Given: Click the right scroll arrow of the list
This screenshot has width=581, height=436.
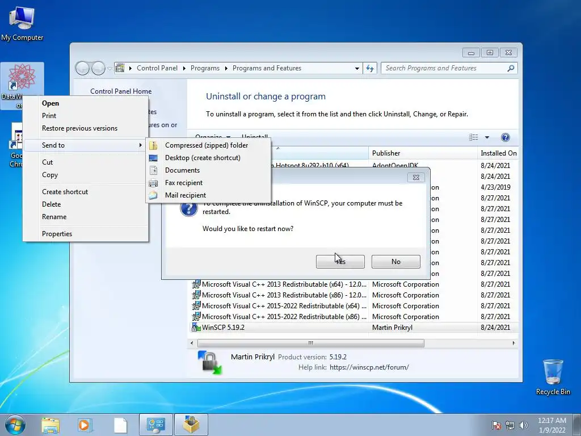Looking at the screenshot, I should point(513,343).
